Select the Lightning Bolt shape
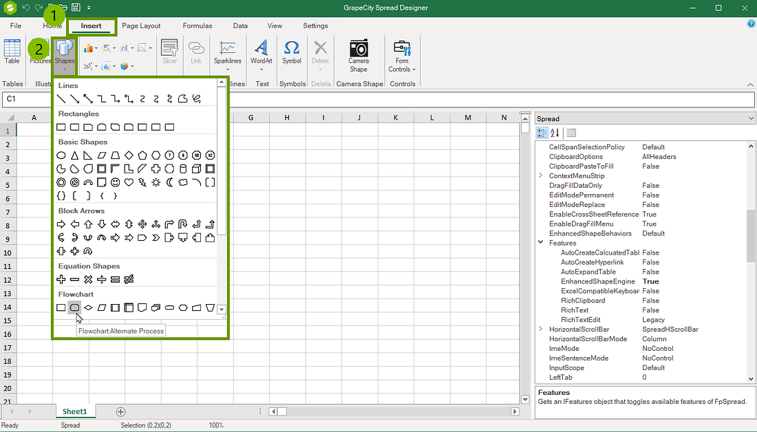757x432 pixels. (x=142, y=182)
